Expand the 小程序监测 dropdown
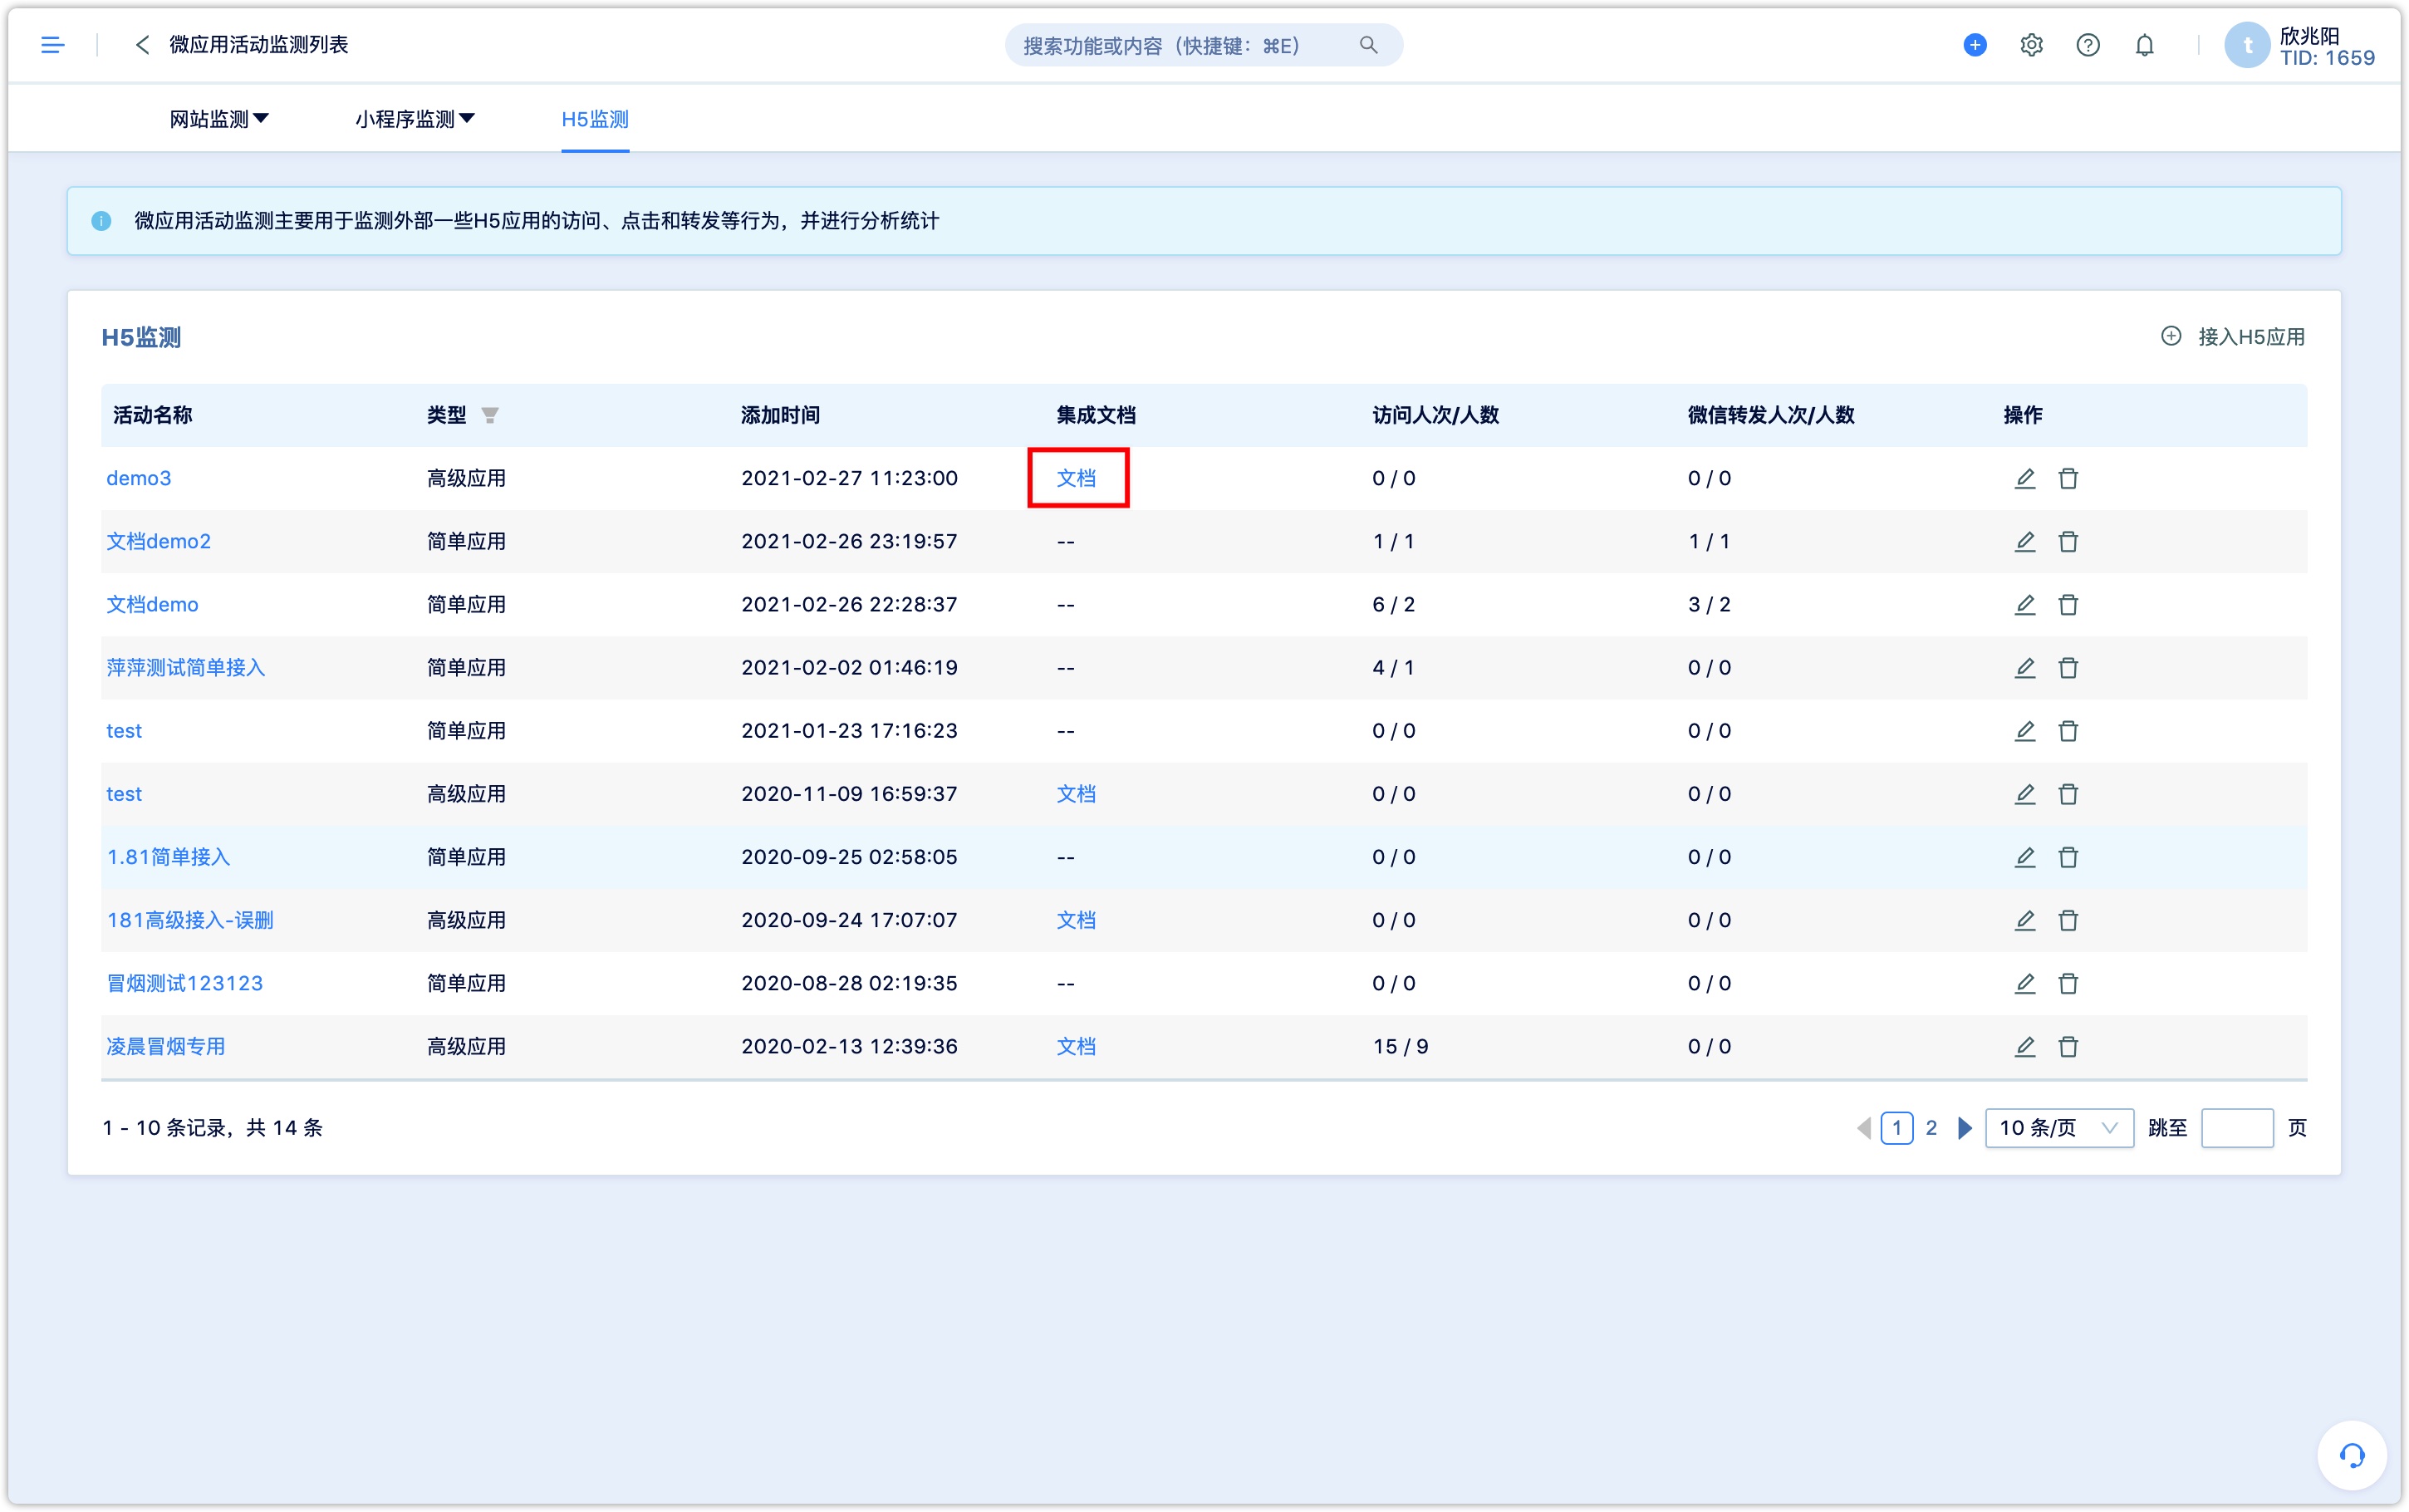The height and width of the screenshot is (1512, 2409). tap(415, 119)
